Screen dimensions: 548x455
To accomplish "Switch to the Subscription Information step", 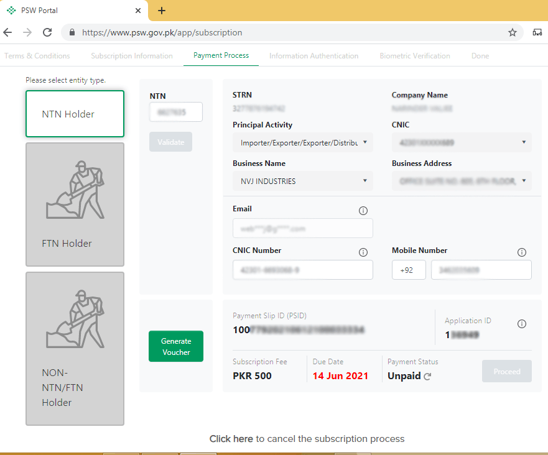I will [x=132, y=56].
